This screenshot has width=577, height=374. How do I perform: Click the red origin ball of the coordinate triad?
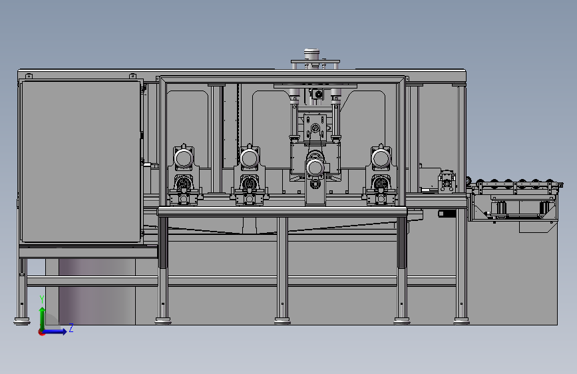click(x=41, y=332)
